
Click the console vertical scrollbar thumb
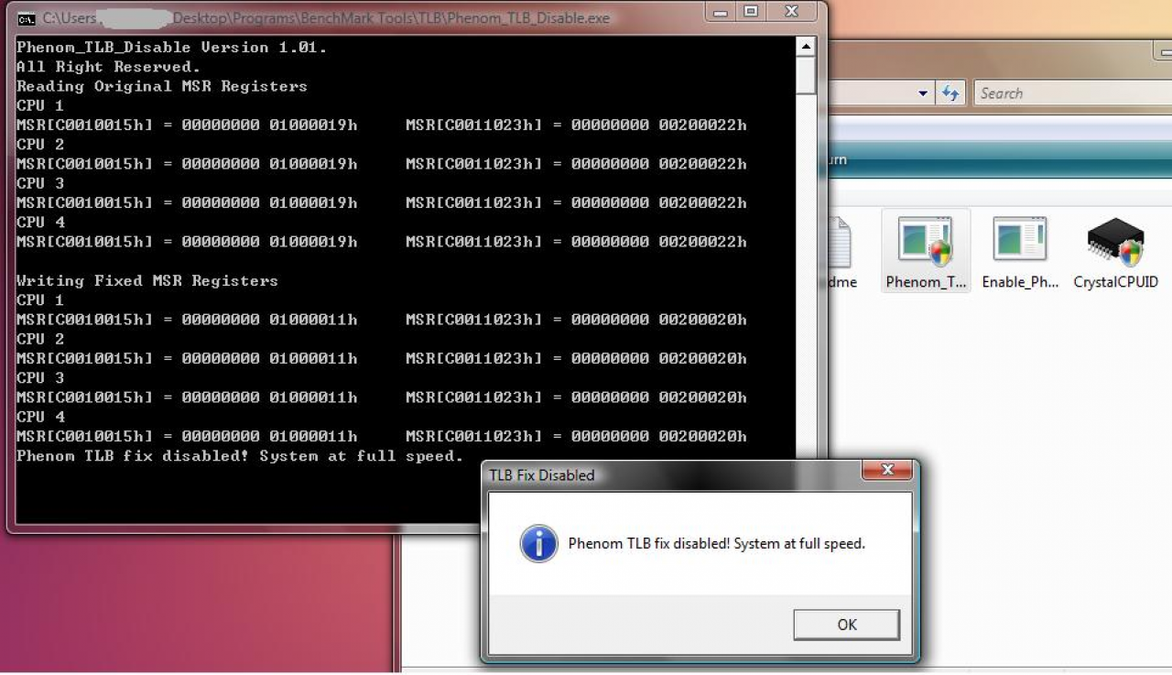806,75
